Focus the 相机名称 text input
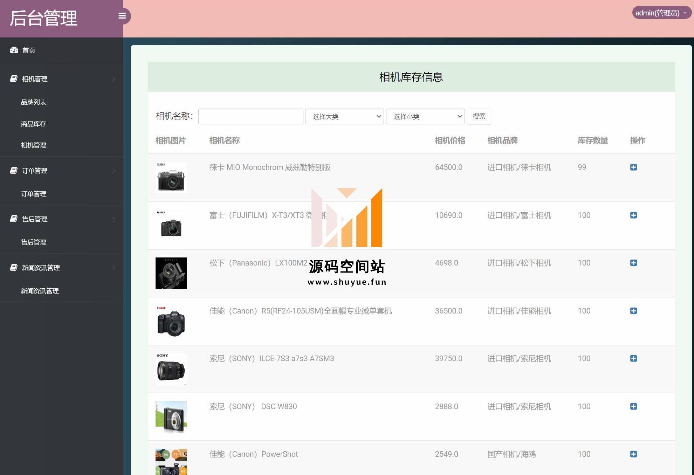Screen dimensions: 694x475 [x=251, y=116]
